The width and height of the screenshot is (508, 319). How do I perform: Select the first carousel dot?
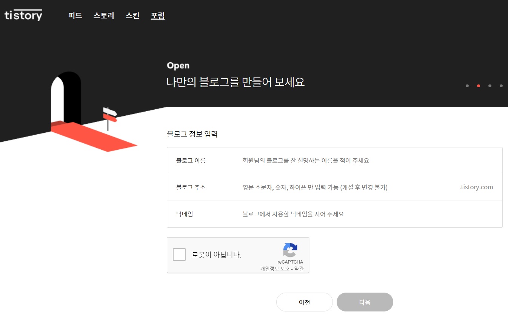click(467, 86)
